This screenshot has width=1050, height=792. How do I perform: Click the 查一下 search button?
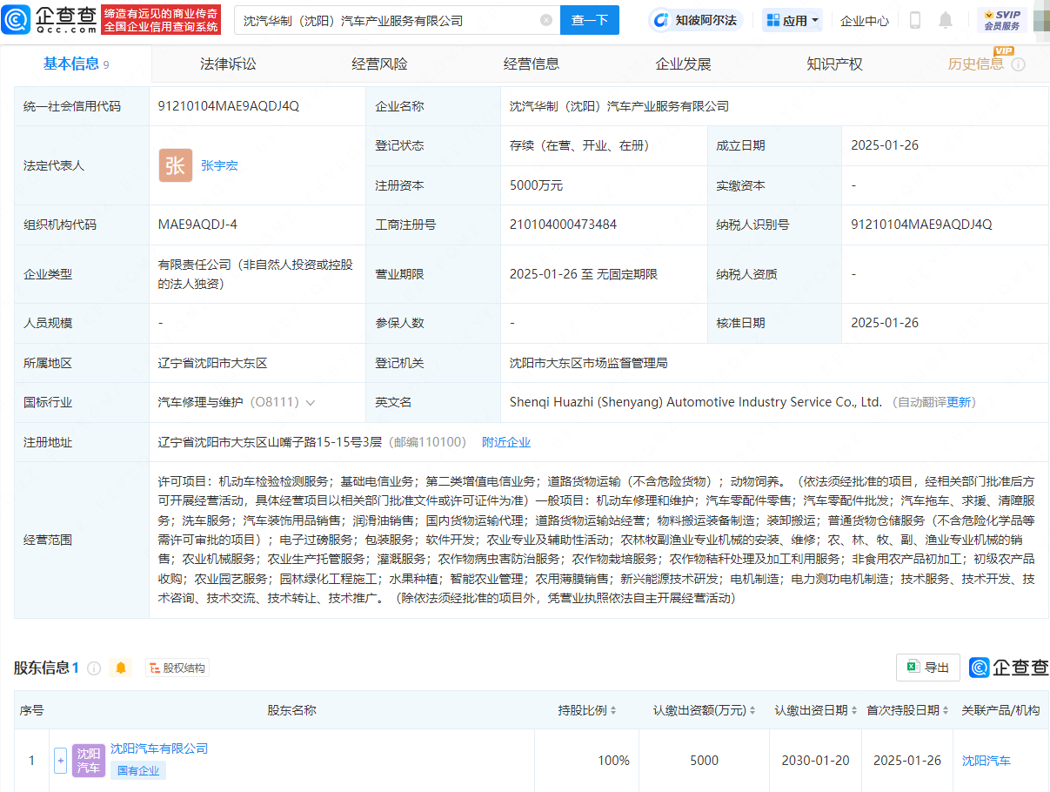(x=590, y=20)
